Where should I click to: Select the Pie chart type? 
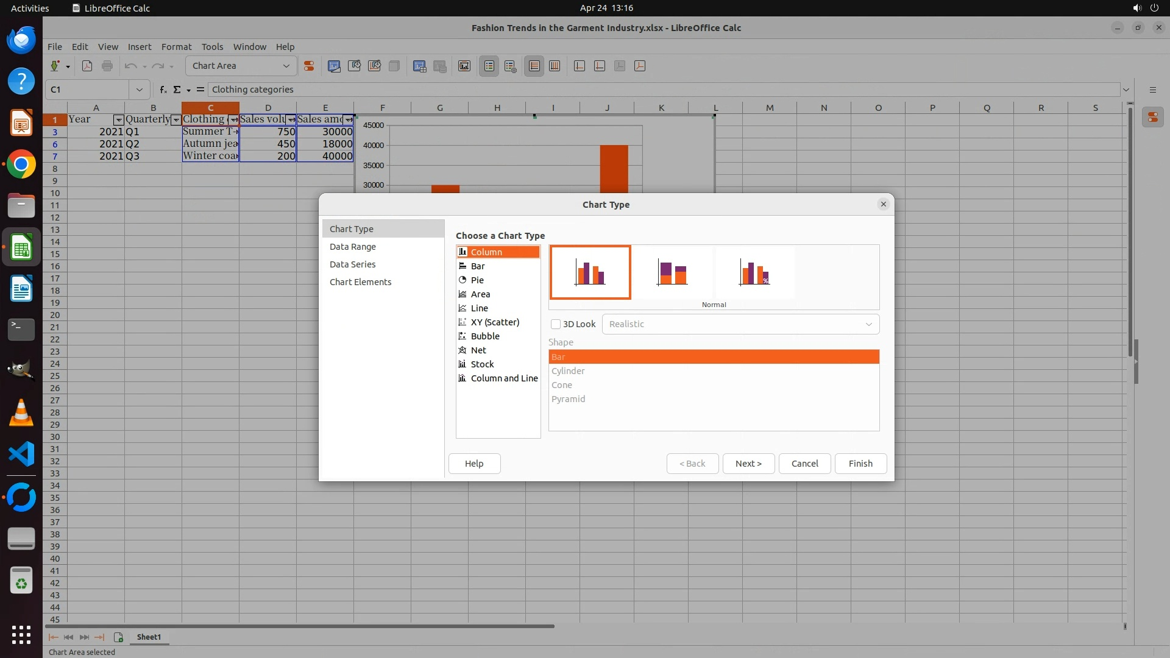pyautogui.click(x=477, y=280)
